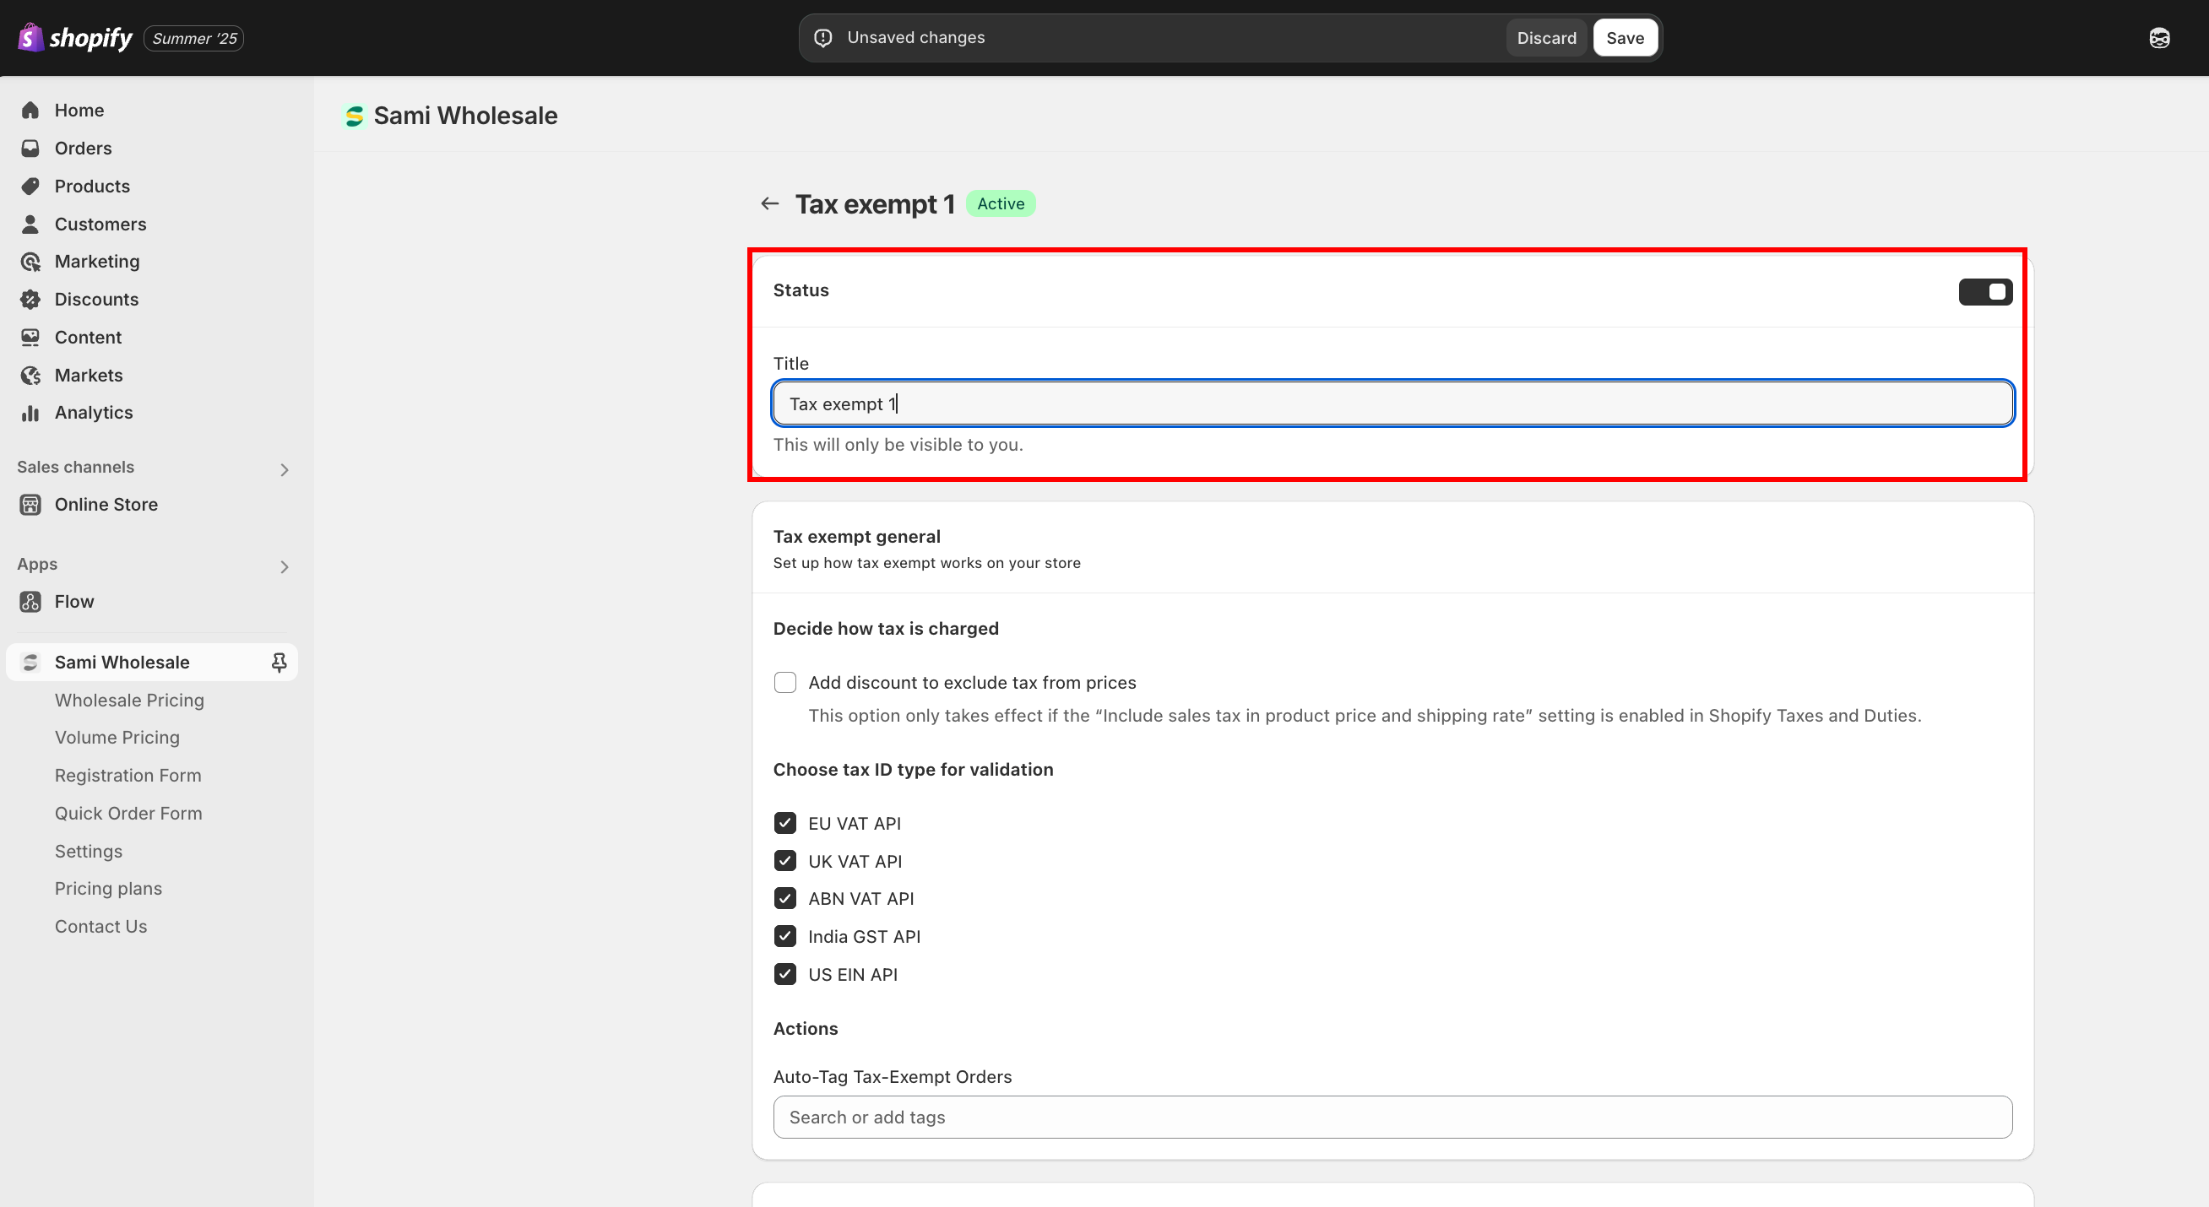Click the back arrow beside Tax exempt 1
This screenshot has height=1207, width=2209.
[769, 204]
